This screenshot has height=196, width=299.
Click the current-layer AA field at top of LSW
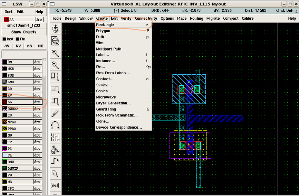click(23, 19)
